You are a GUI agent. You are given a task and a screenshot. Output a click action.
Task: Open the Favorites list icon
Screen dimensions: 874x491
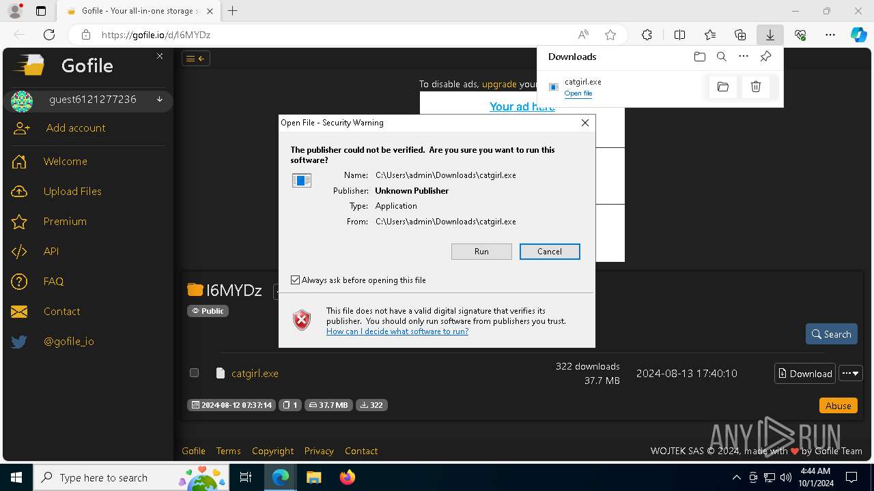[x=710, y=35]
